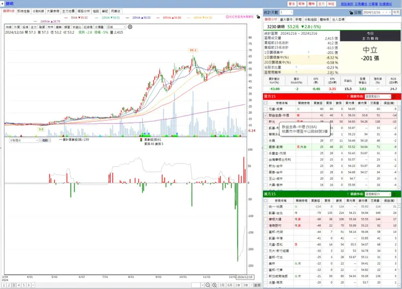Zoom out the chart with minus magnifier
The image size is (402, 289).
208,285
